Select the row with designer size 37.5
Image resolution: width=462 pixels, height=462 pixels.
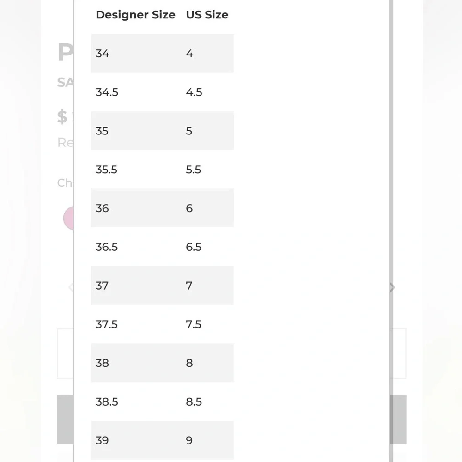pos(162,324)
